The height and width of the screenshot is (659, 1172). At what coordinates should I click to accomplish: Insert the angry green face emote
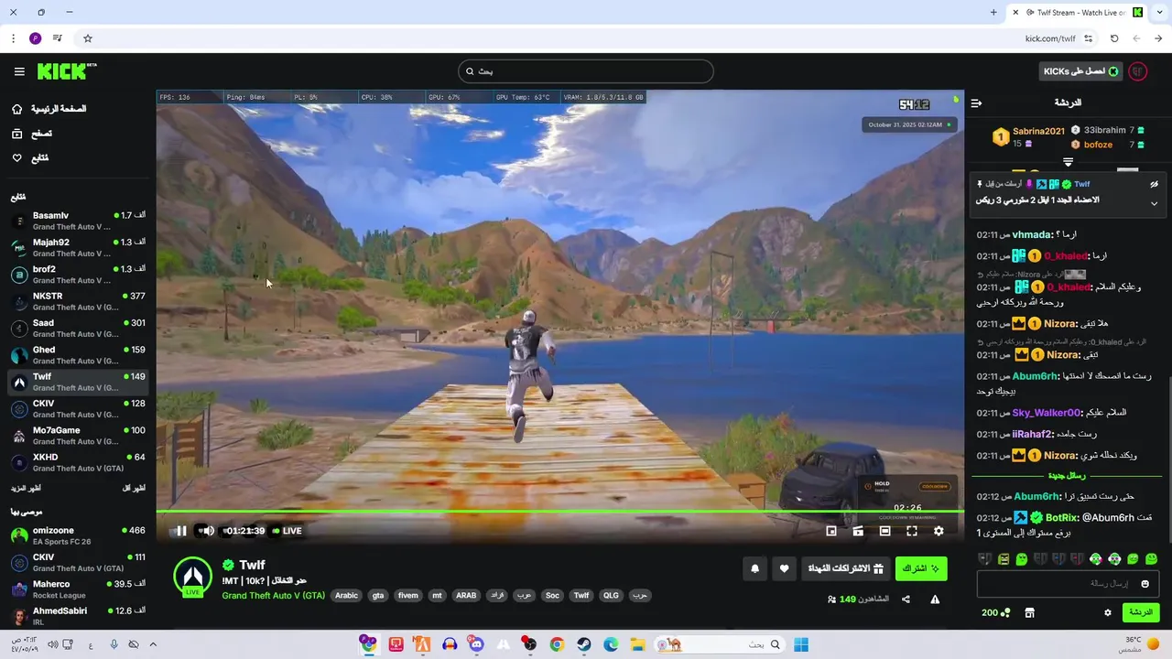(x=1004, y=559)
